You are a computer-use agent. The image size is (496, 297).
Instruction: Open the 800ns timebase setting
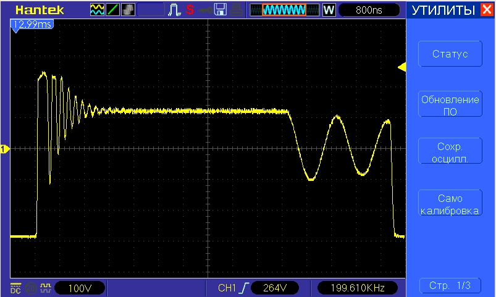point(369,10)
